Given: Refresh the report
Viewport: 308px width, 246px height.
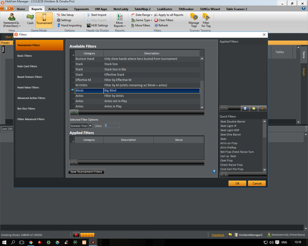Looking at the screenshot, I should (161, 25).
